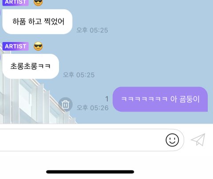Tap the 오후 05:26 timestamp
The width and height of the screenshot is (213, 179).
(x=93, y=108)
